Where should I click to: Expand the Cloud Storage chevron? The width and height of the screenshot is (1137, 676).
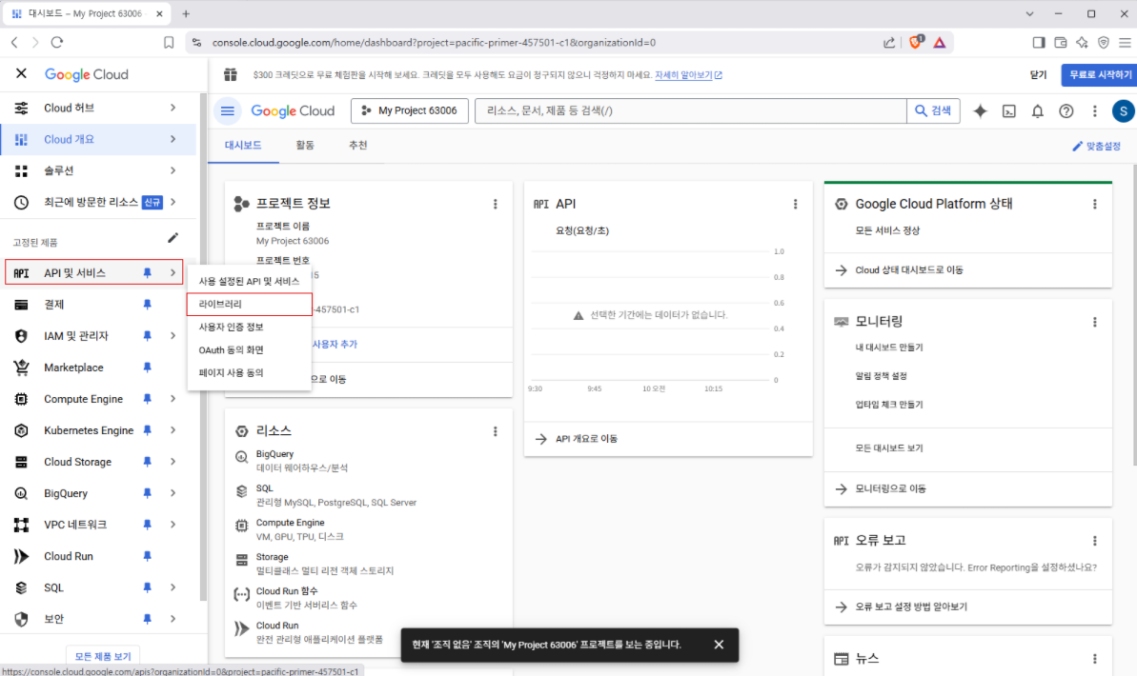click(173, 462)
